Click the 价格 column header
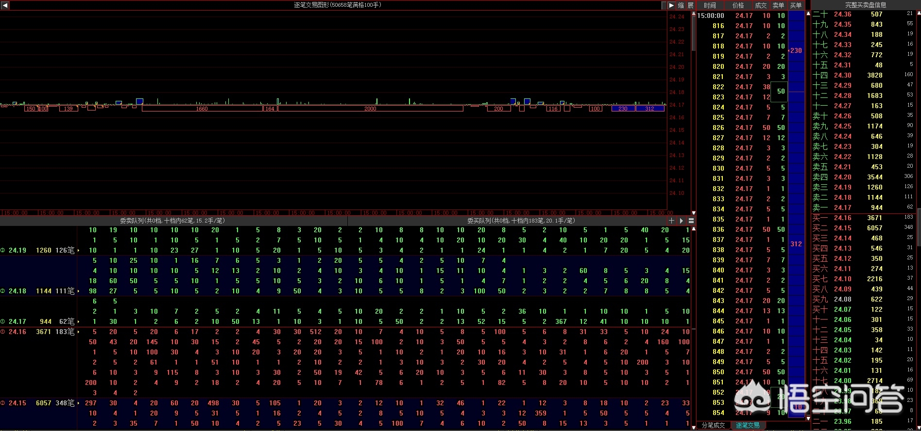The height and width of the screenshot is (431, 921). [x=738, y=5]
